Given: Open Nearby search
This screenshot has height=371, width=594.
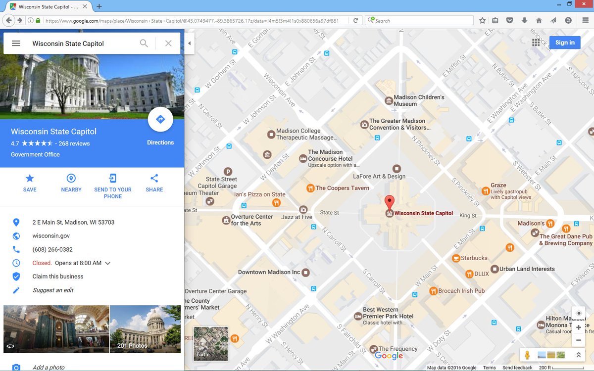Looking at the screenshot, I should (71, 183).
